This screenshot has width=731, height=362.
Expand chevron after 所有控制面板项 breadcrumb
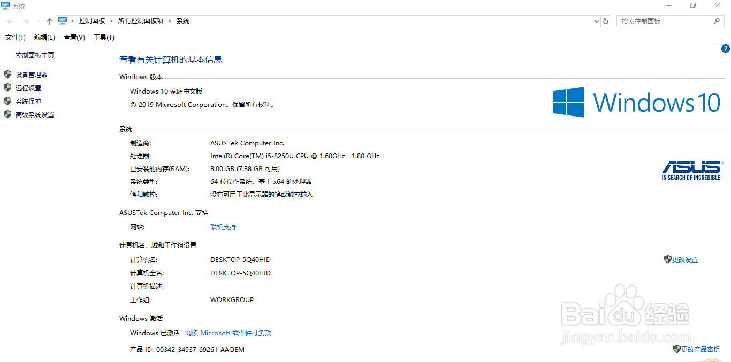tap(170, 21)
